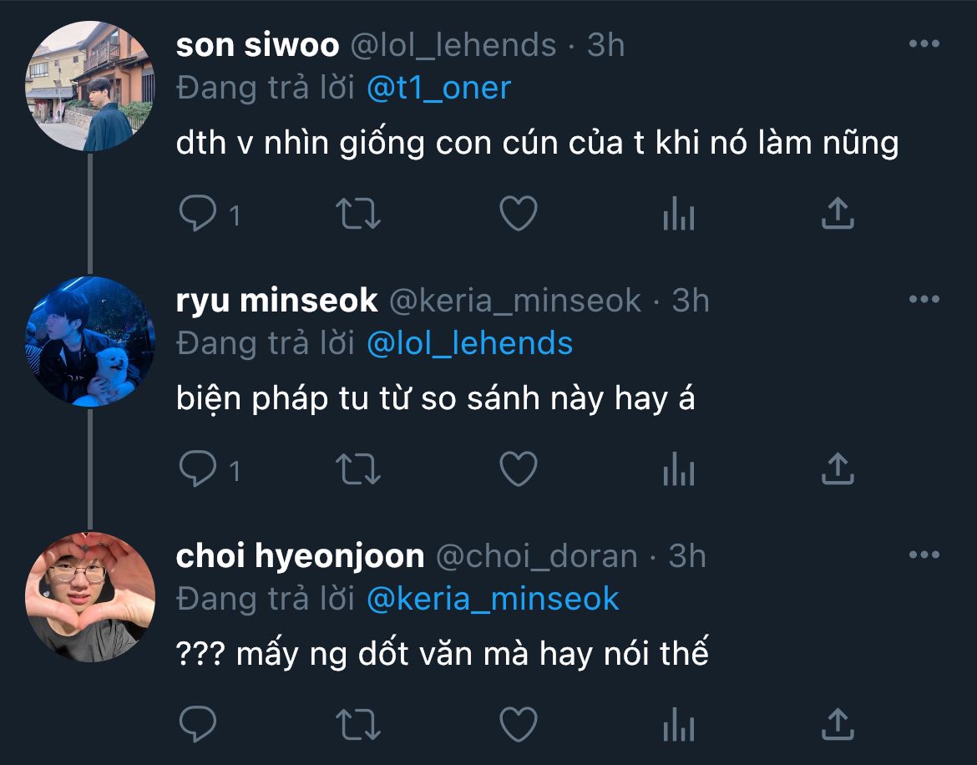Reply to choi hyeonjoon's tweet
This screenshot has height=765, width=977.
(198, 724)
